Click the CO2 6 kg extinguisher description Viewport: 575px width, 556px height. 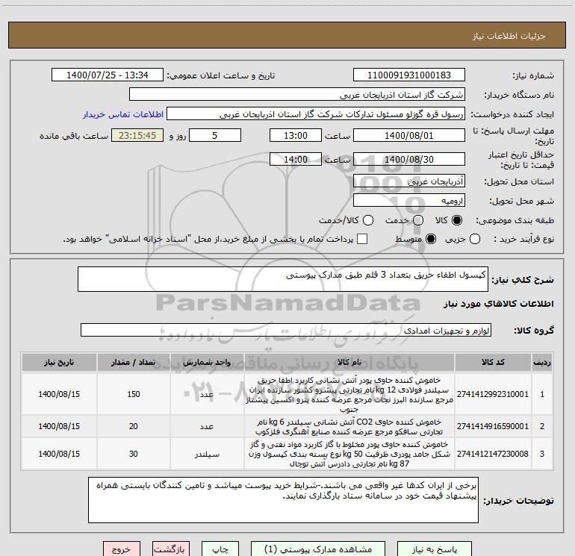pyautogui.click(x=349, y=427)
